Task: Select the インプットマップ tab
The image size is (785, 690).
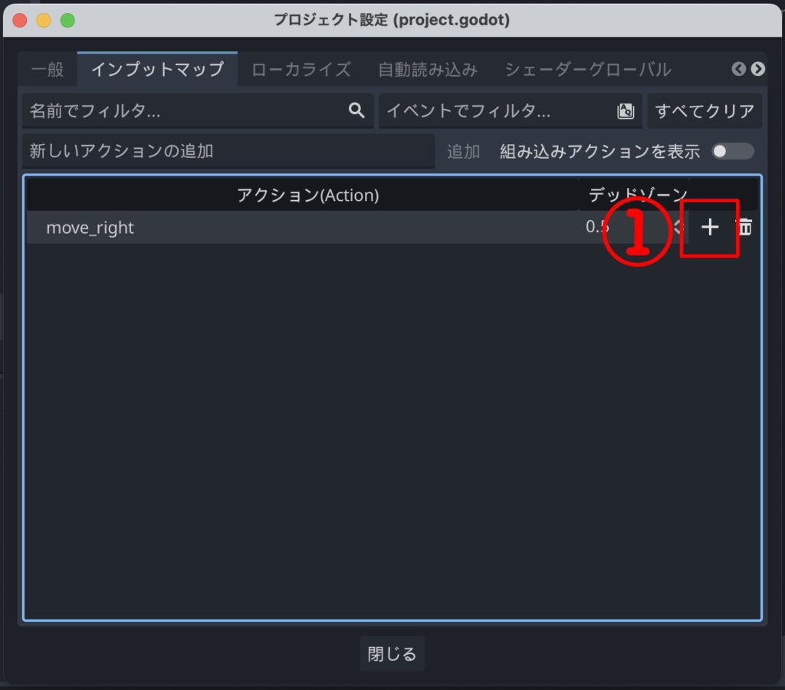Action: [157, 70]
